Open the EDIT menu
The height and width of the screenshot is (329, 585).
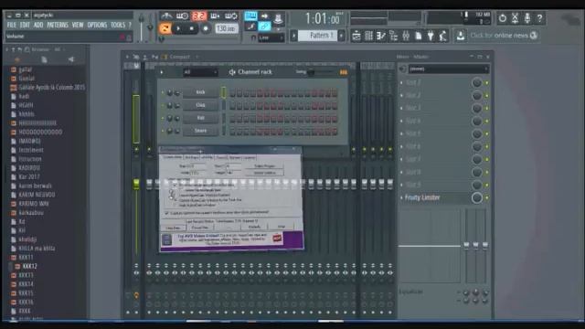[x=25, y=25]
